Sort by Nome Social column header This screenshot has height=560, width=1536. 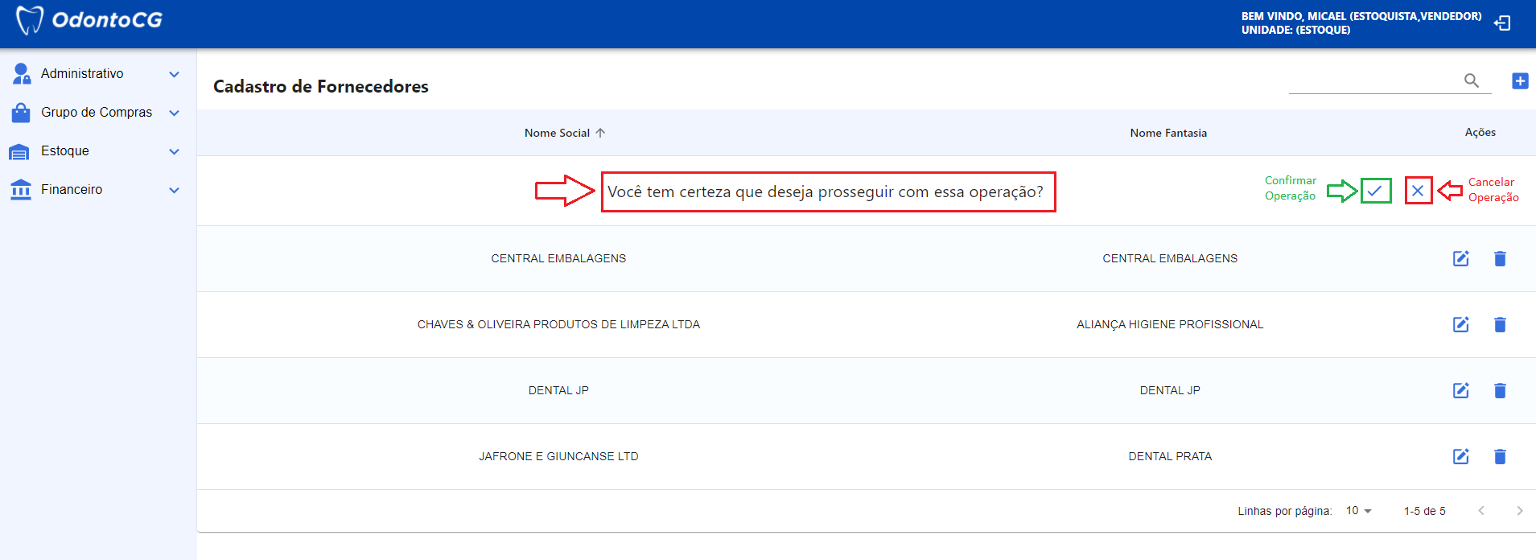(558, 133)
